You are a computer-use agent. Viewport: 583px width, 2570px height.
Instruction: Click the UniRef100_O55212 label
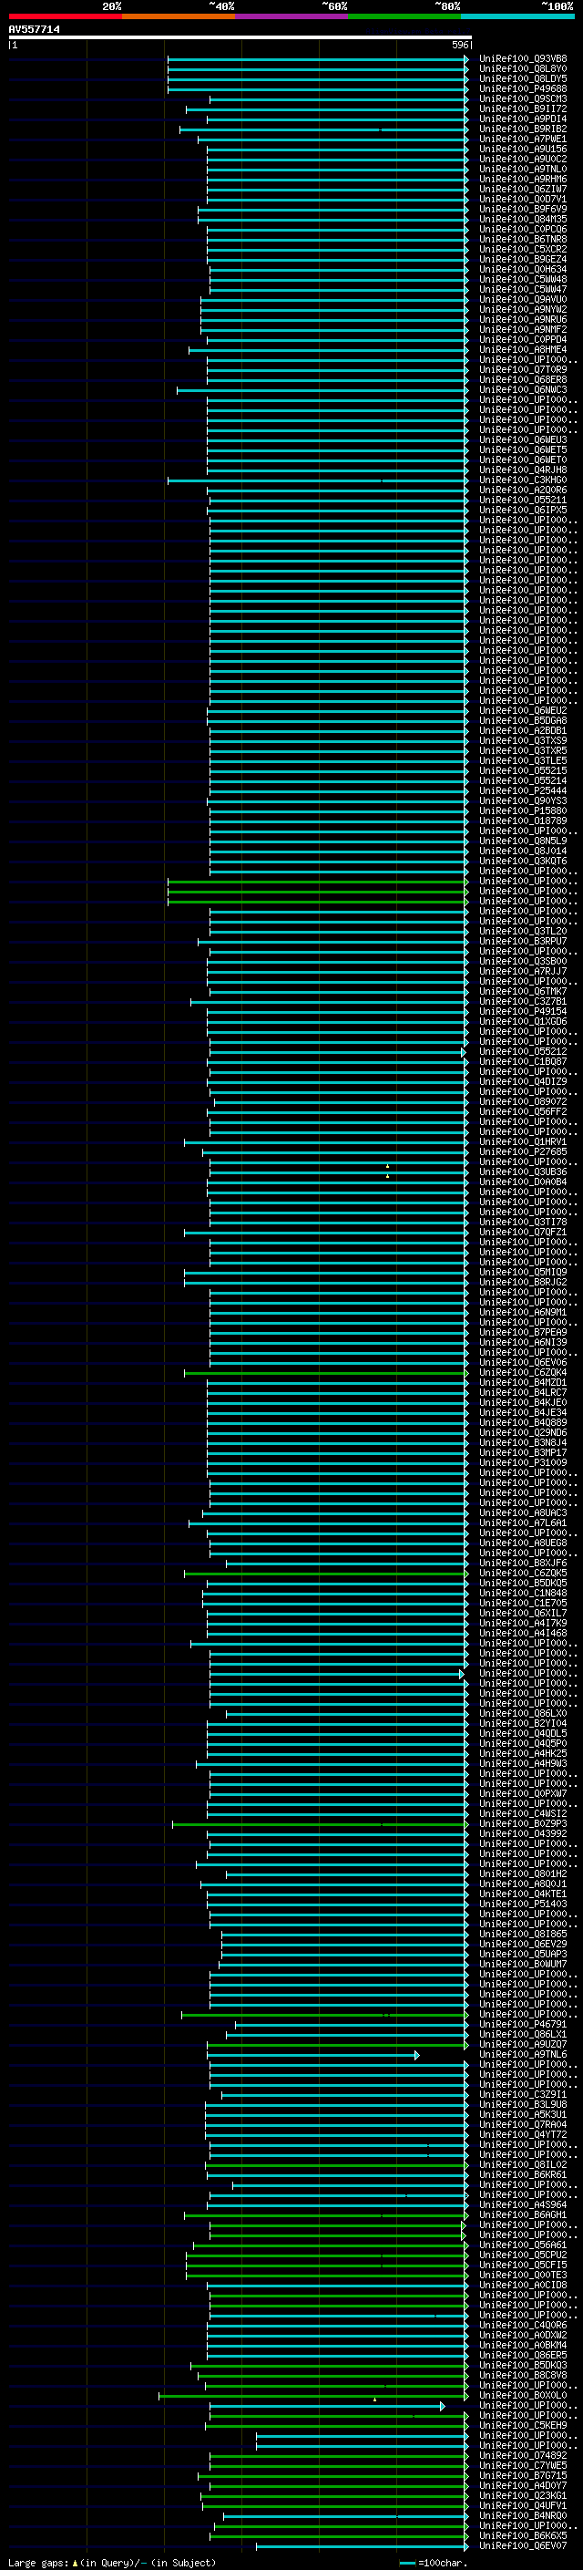[x=523, y=1051]
